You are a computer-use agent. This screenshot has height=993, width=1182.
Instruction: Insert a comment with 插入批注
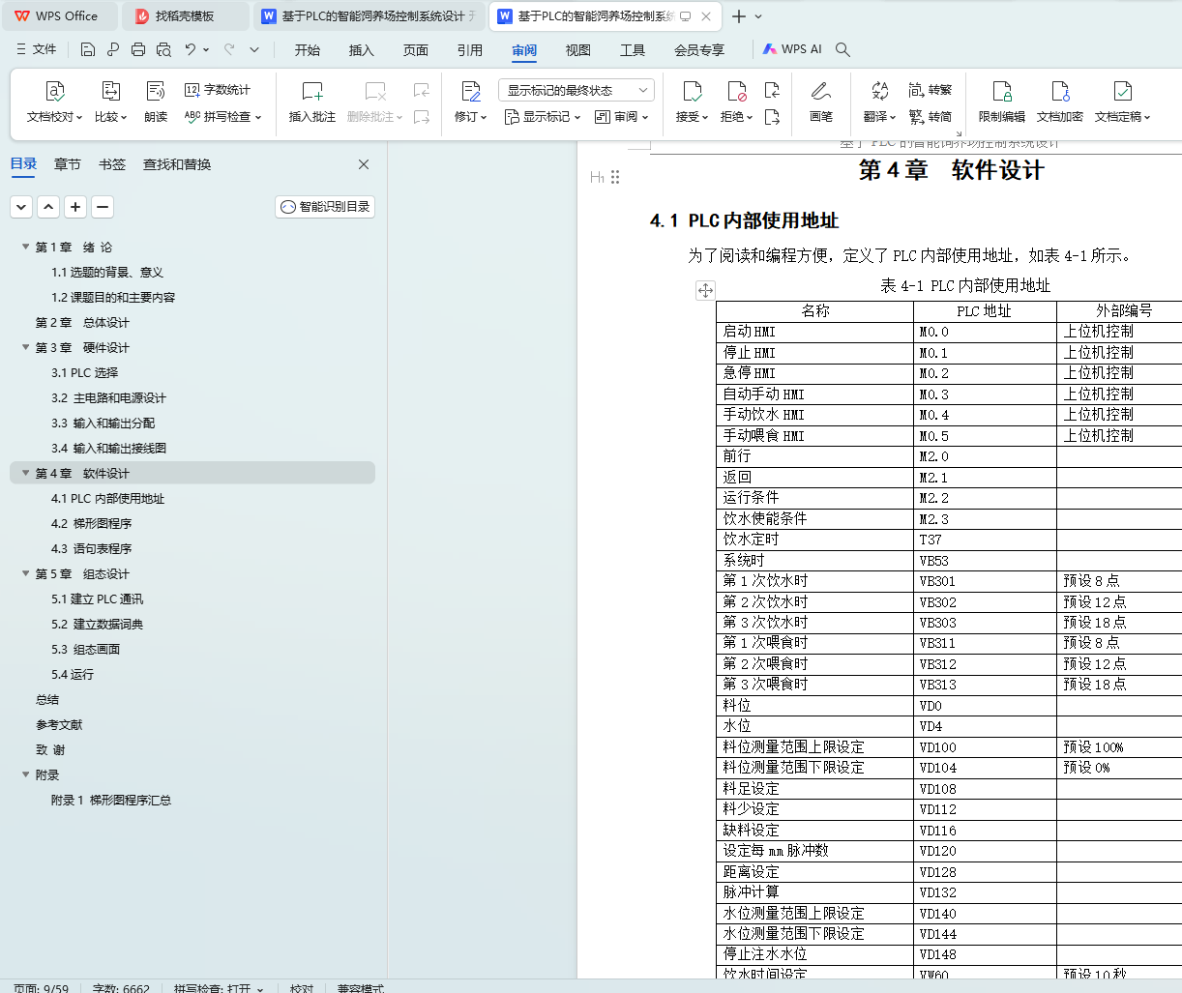(311, 102)
